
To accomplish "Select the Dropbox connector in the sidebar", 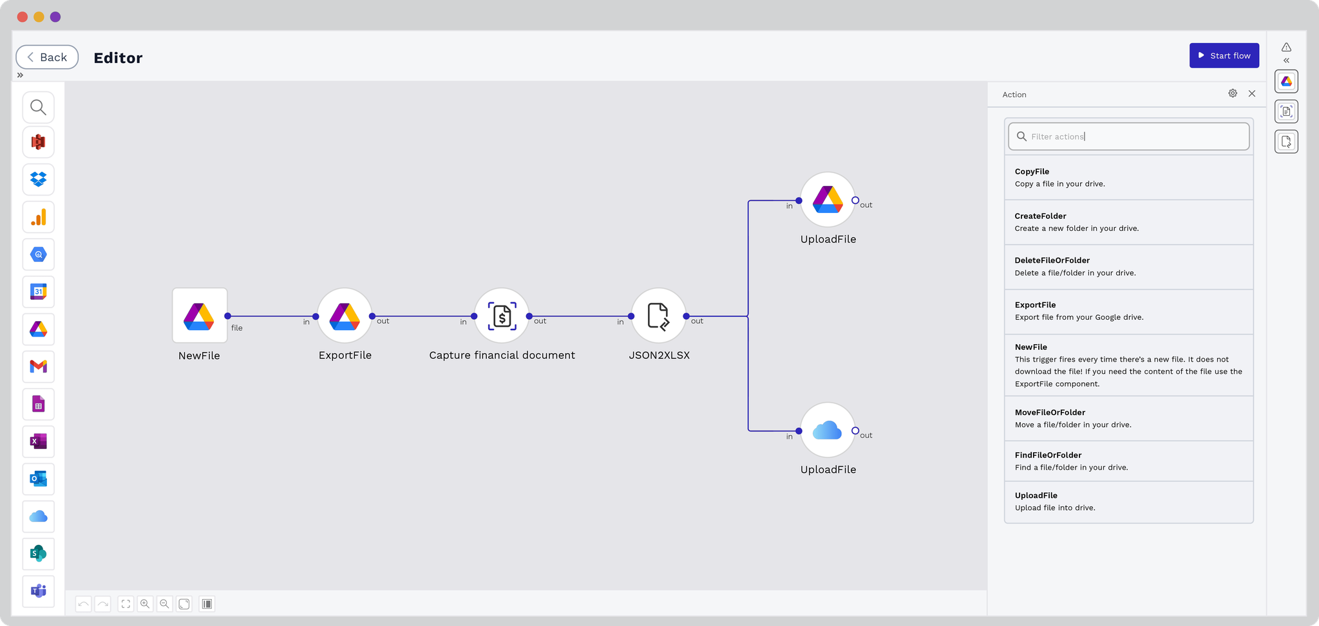I will point(39,180).
